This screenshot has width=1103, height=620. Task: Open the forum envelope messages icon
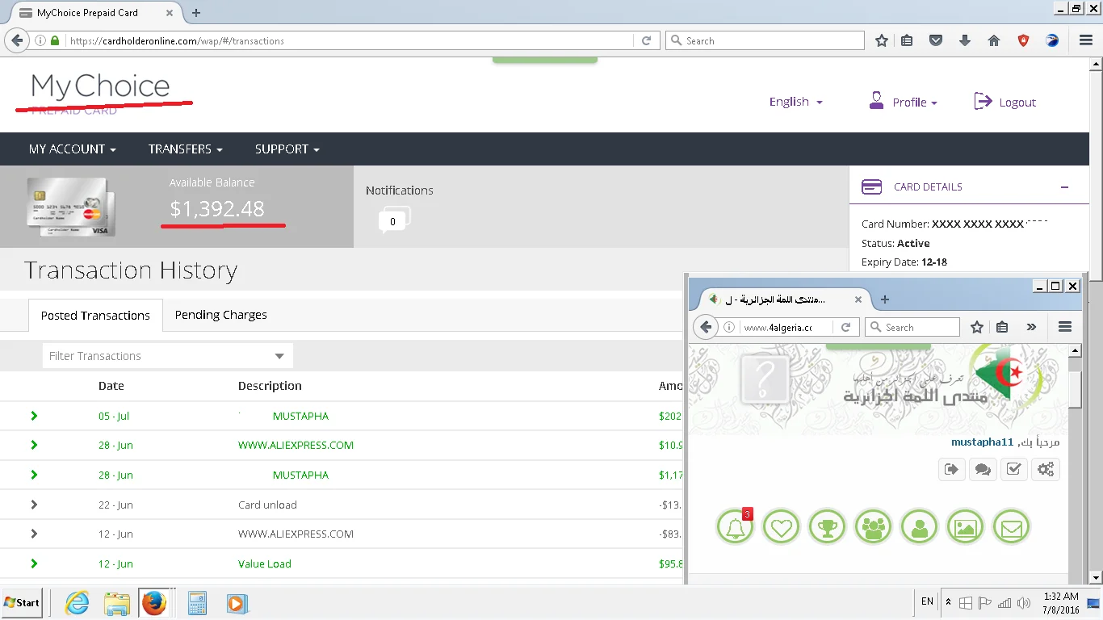[1011, 527]
